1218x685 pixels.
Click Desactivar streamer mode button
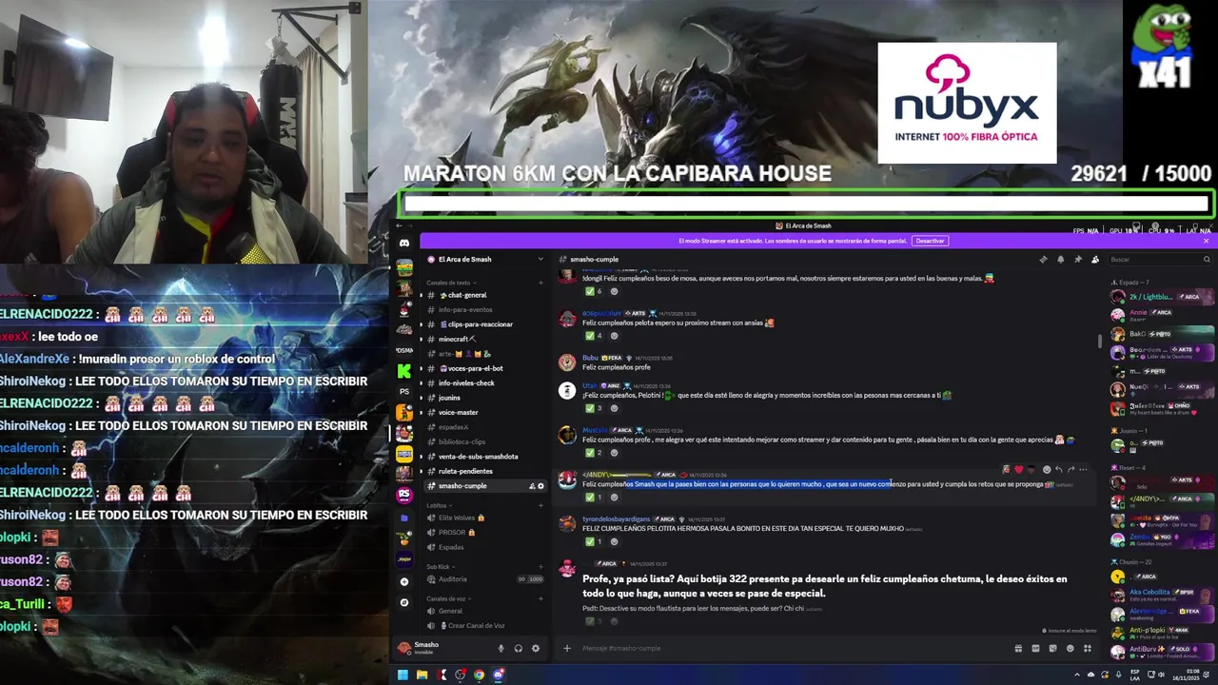tap(930, 241)
